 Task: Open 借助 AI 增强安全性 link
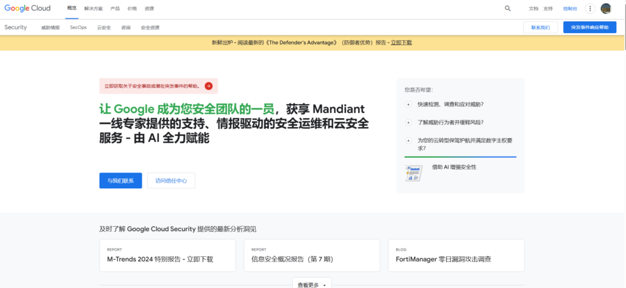pyautogui.click(x=454, y=168)
